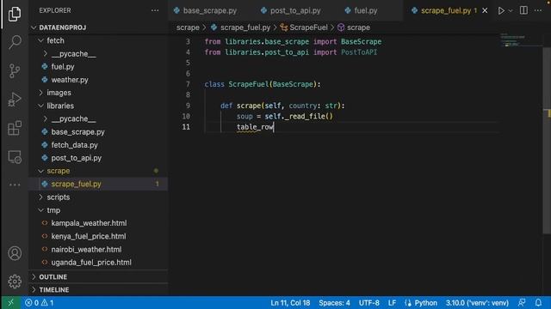Select interpreter 3.10.0 venv
This screenshot has height=309, width=551.
[477, 303]
